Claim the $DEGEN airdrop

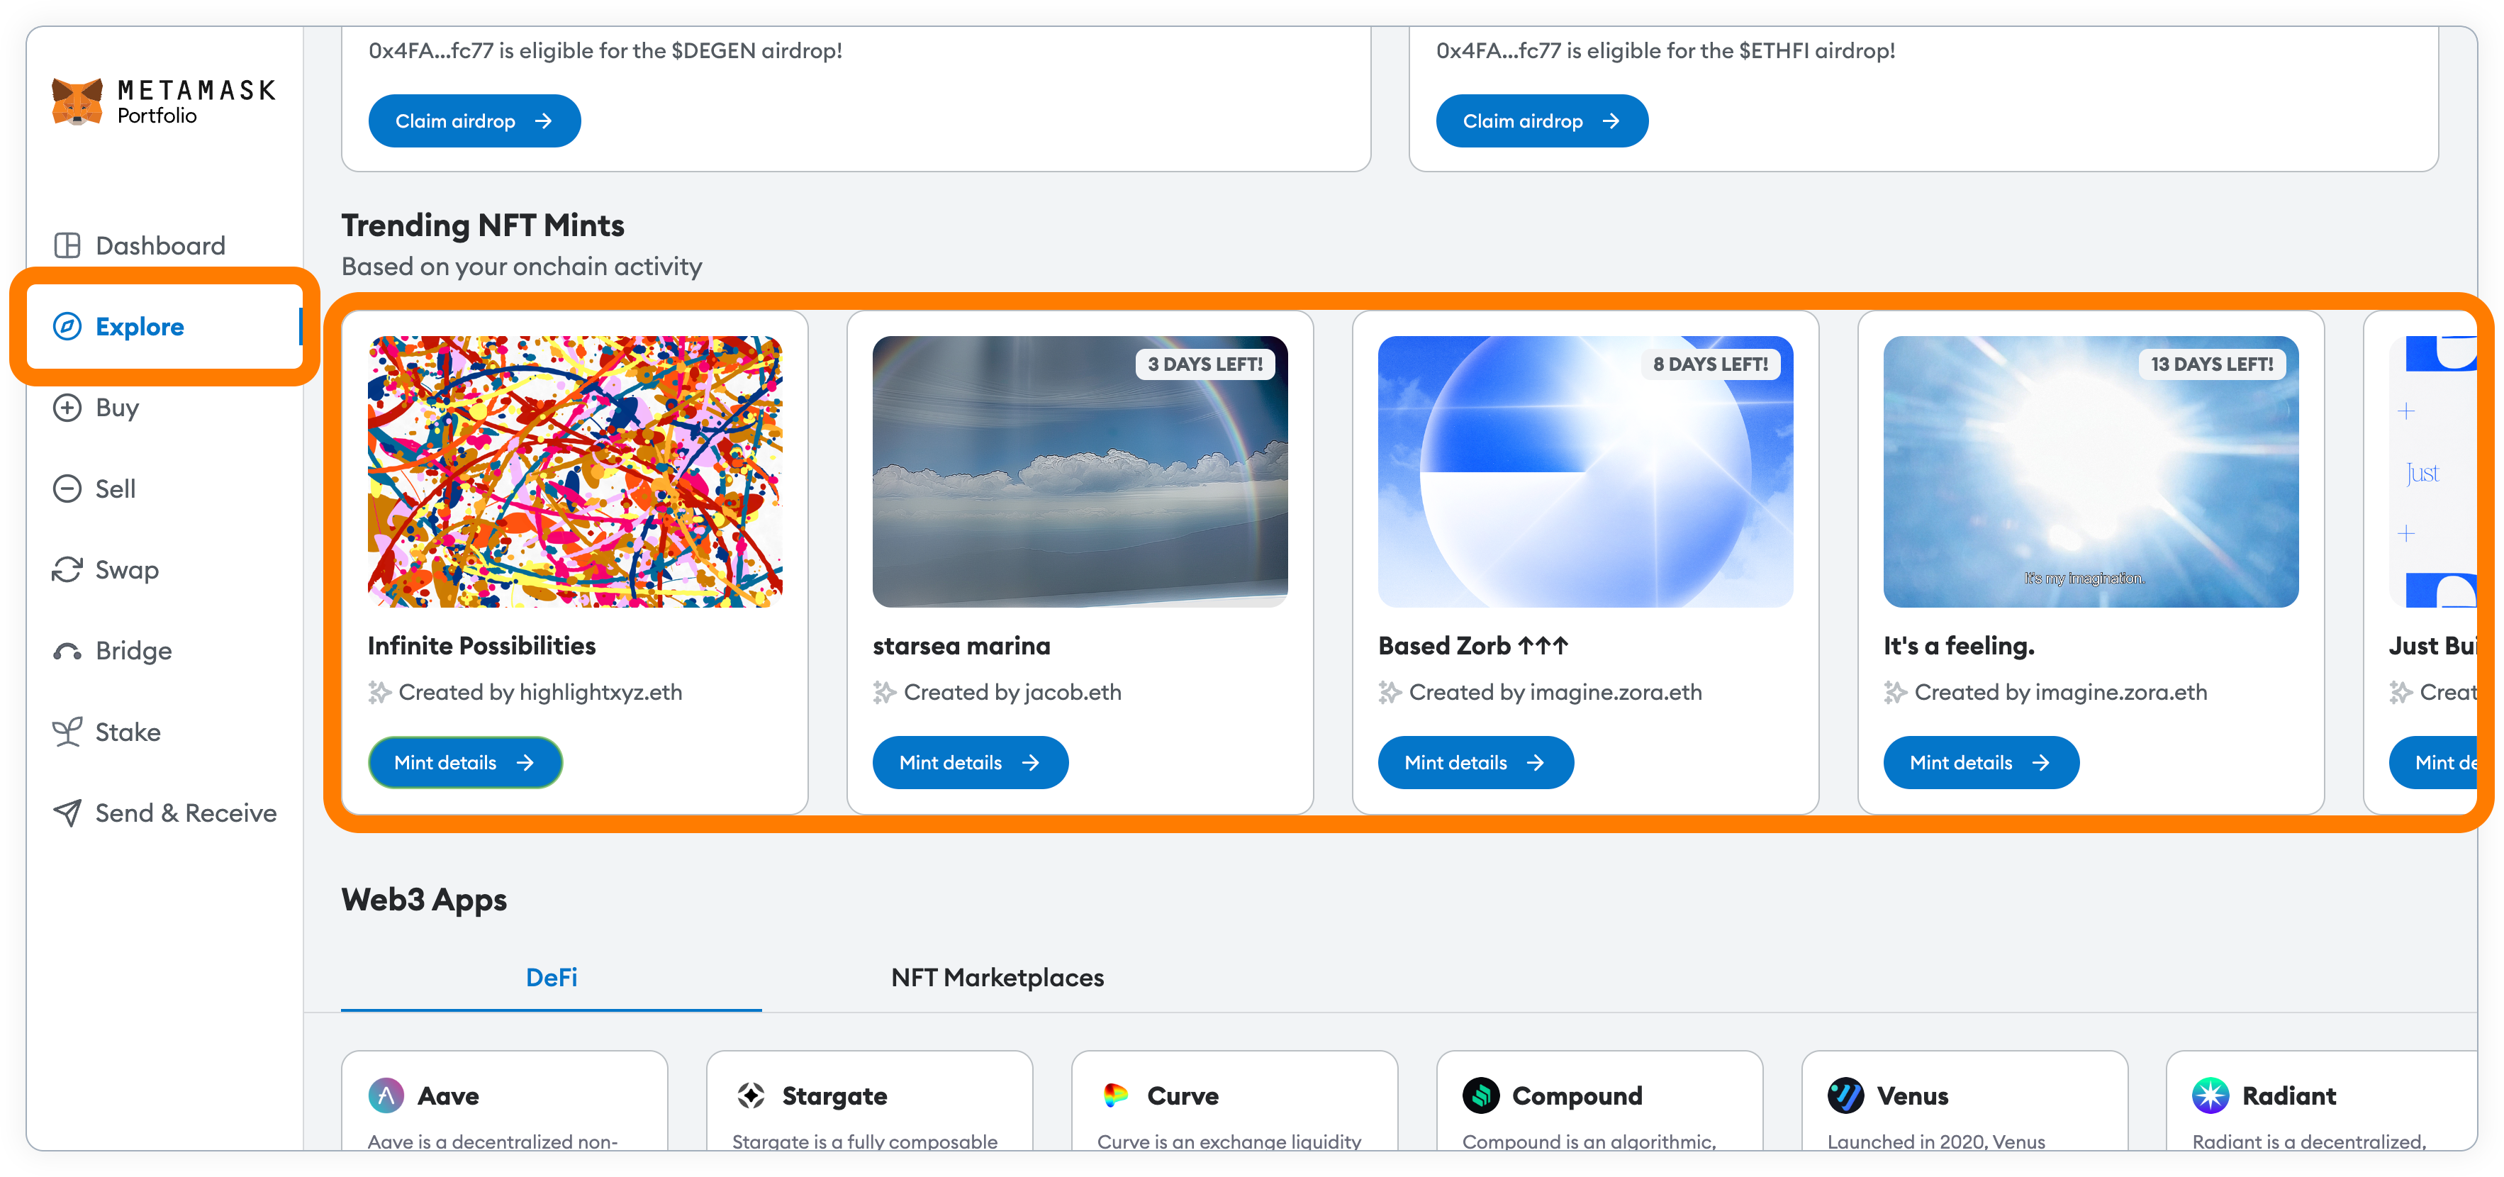point(474,121)
